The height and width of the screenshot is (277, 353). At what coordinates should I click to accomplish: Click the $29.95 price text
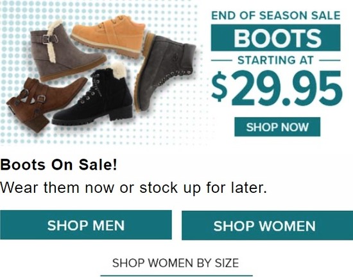point(277,88)
